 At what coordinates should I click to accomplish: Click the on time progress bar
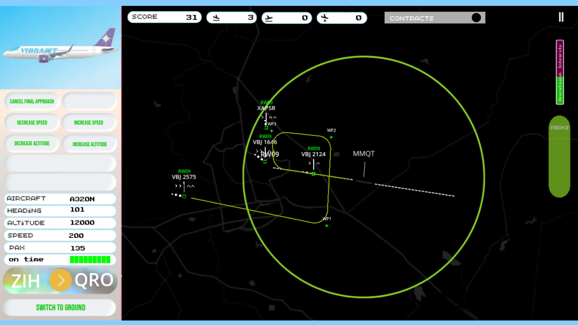coord(60,259)
